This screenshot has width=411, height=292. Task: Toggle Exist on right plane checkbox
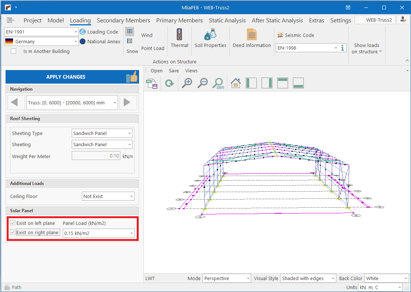[x=13, y=232]
